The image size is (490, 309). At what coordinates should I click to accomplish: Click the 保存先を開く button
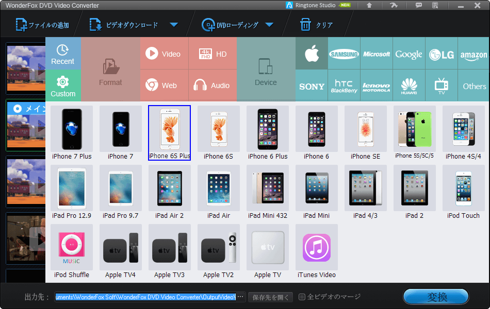[x=271, y=297]
